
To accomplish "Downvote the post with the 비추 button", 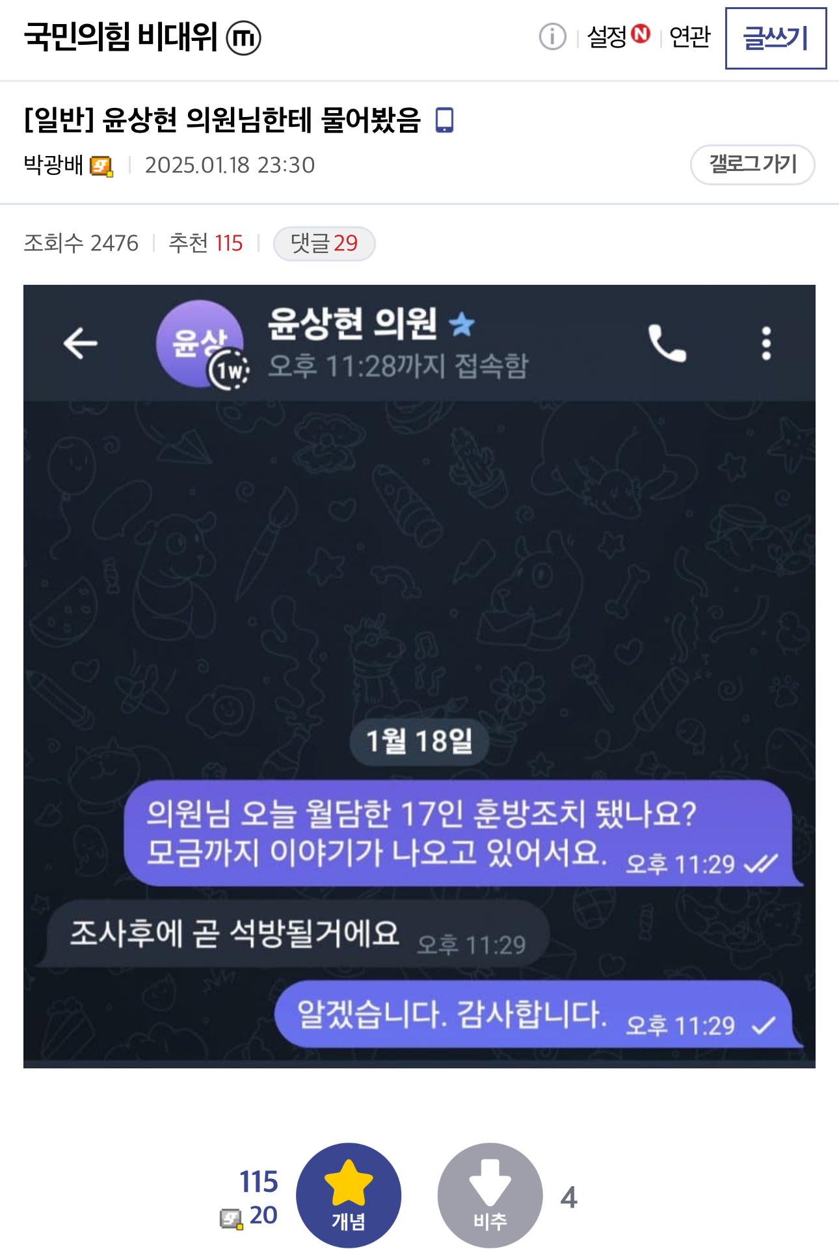I will (x=490, y=1195).
